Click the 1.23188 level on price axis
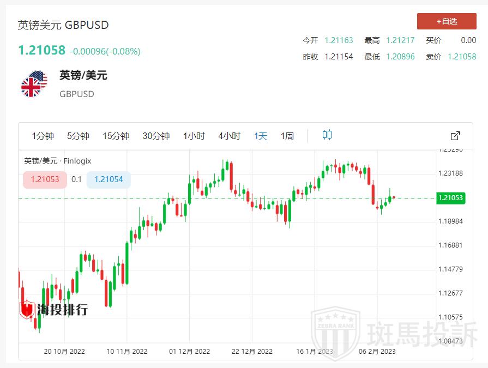Screen dimensions: 488x368 [450, 173]
